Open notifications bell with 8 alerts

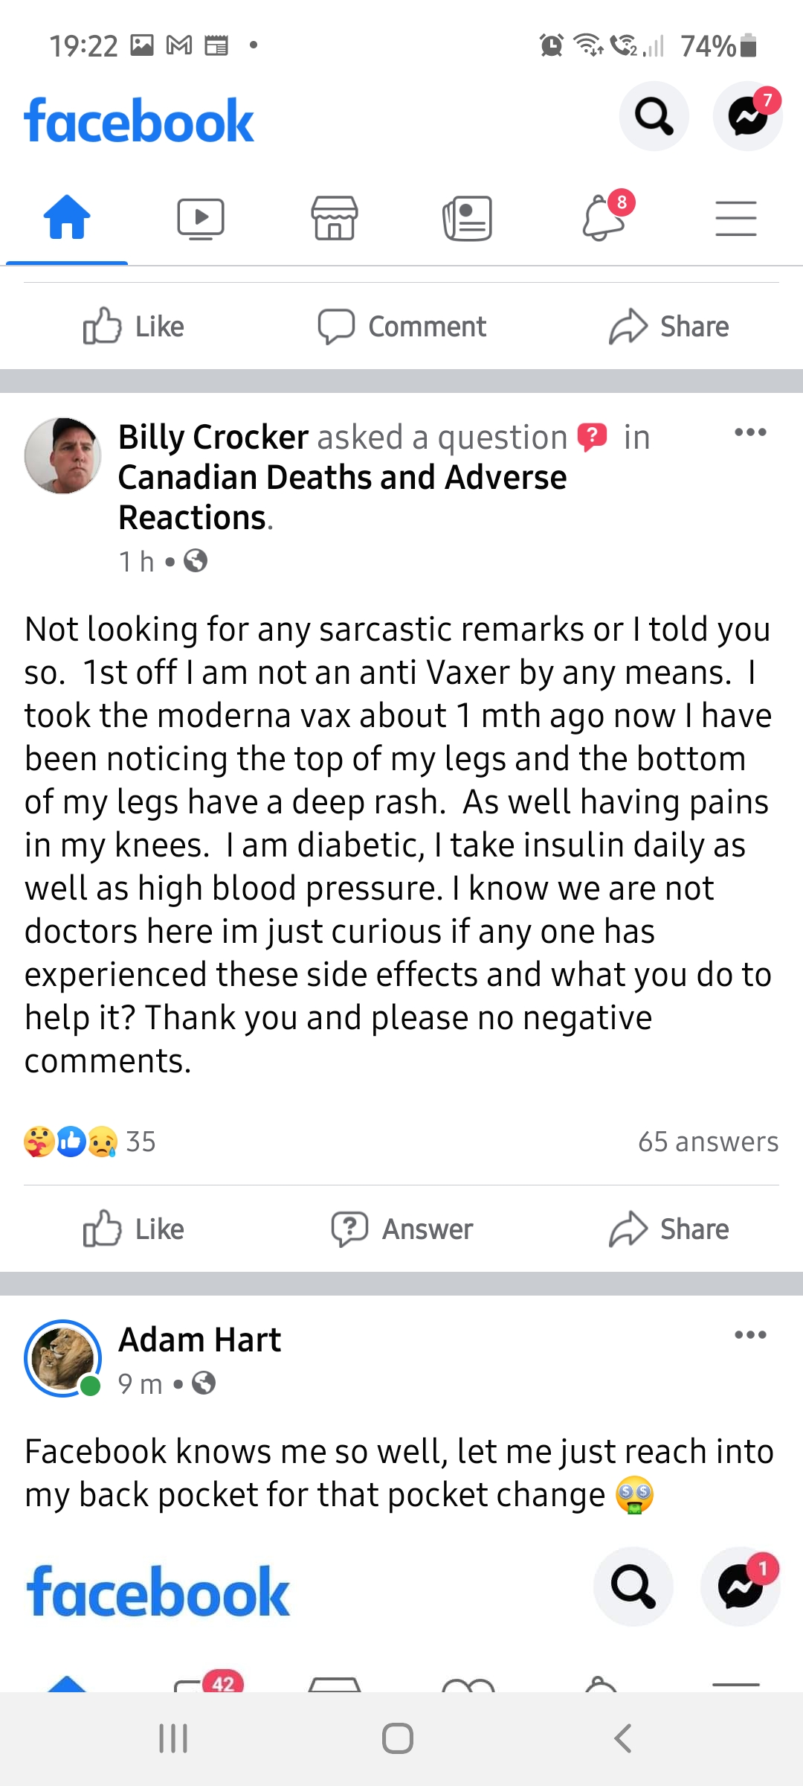pos(604,219)
